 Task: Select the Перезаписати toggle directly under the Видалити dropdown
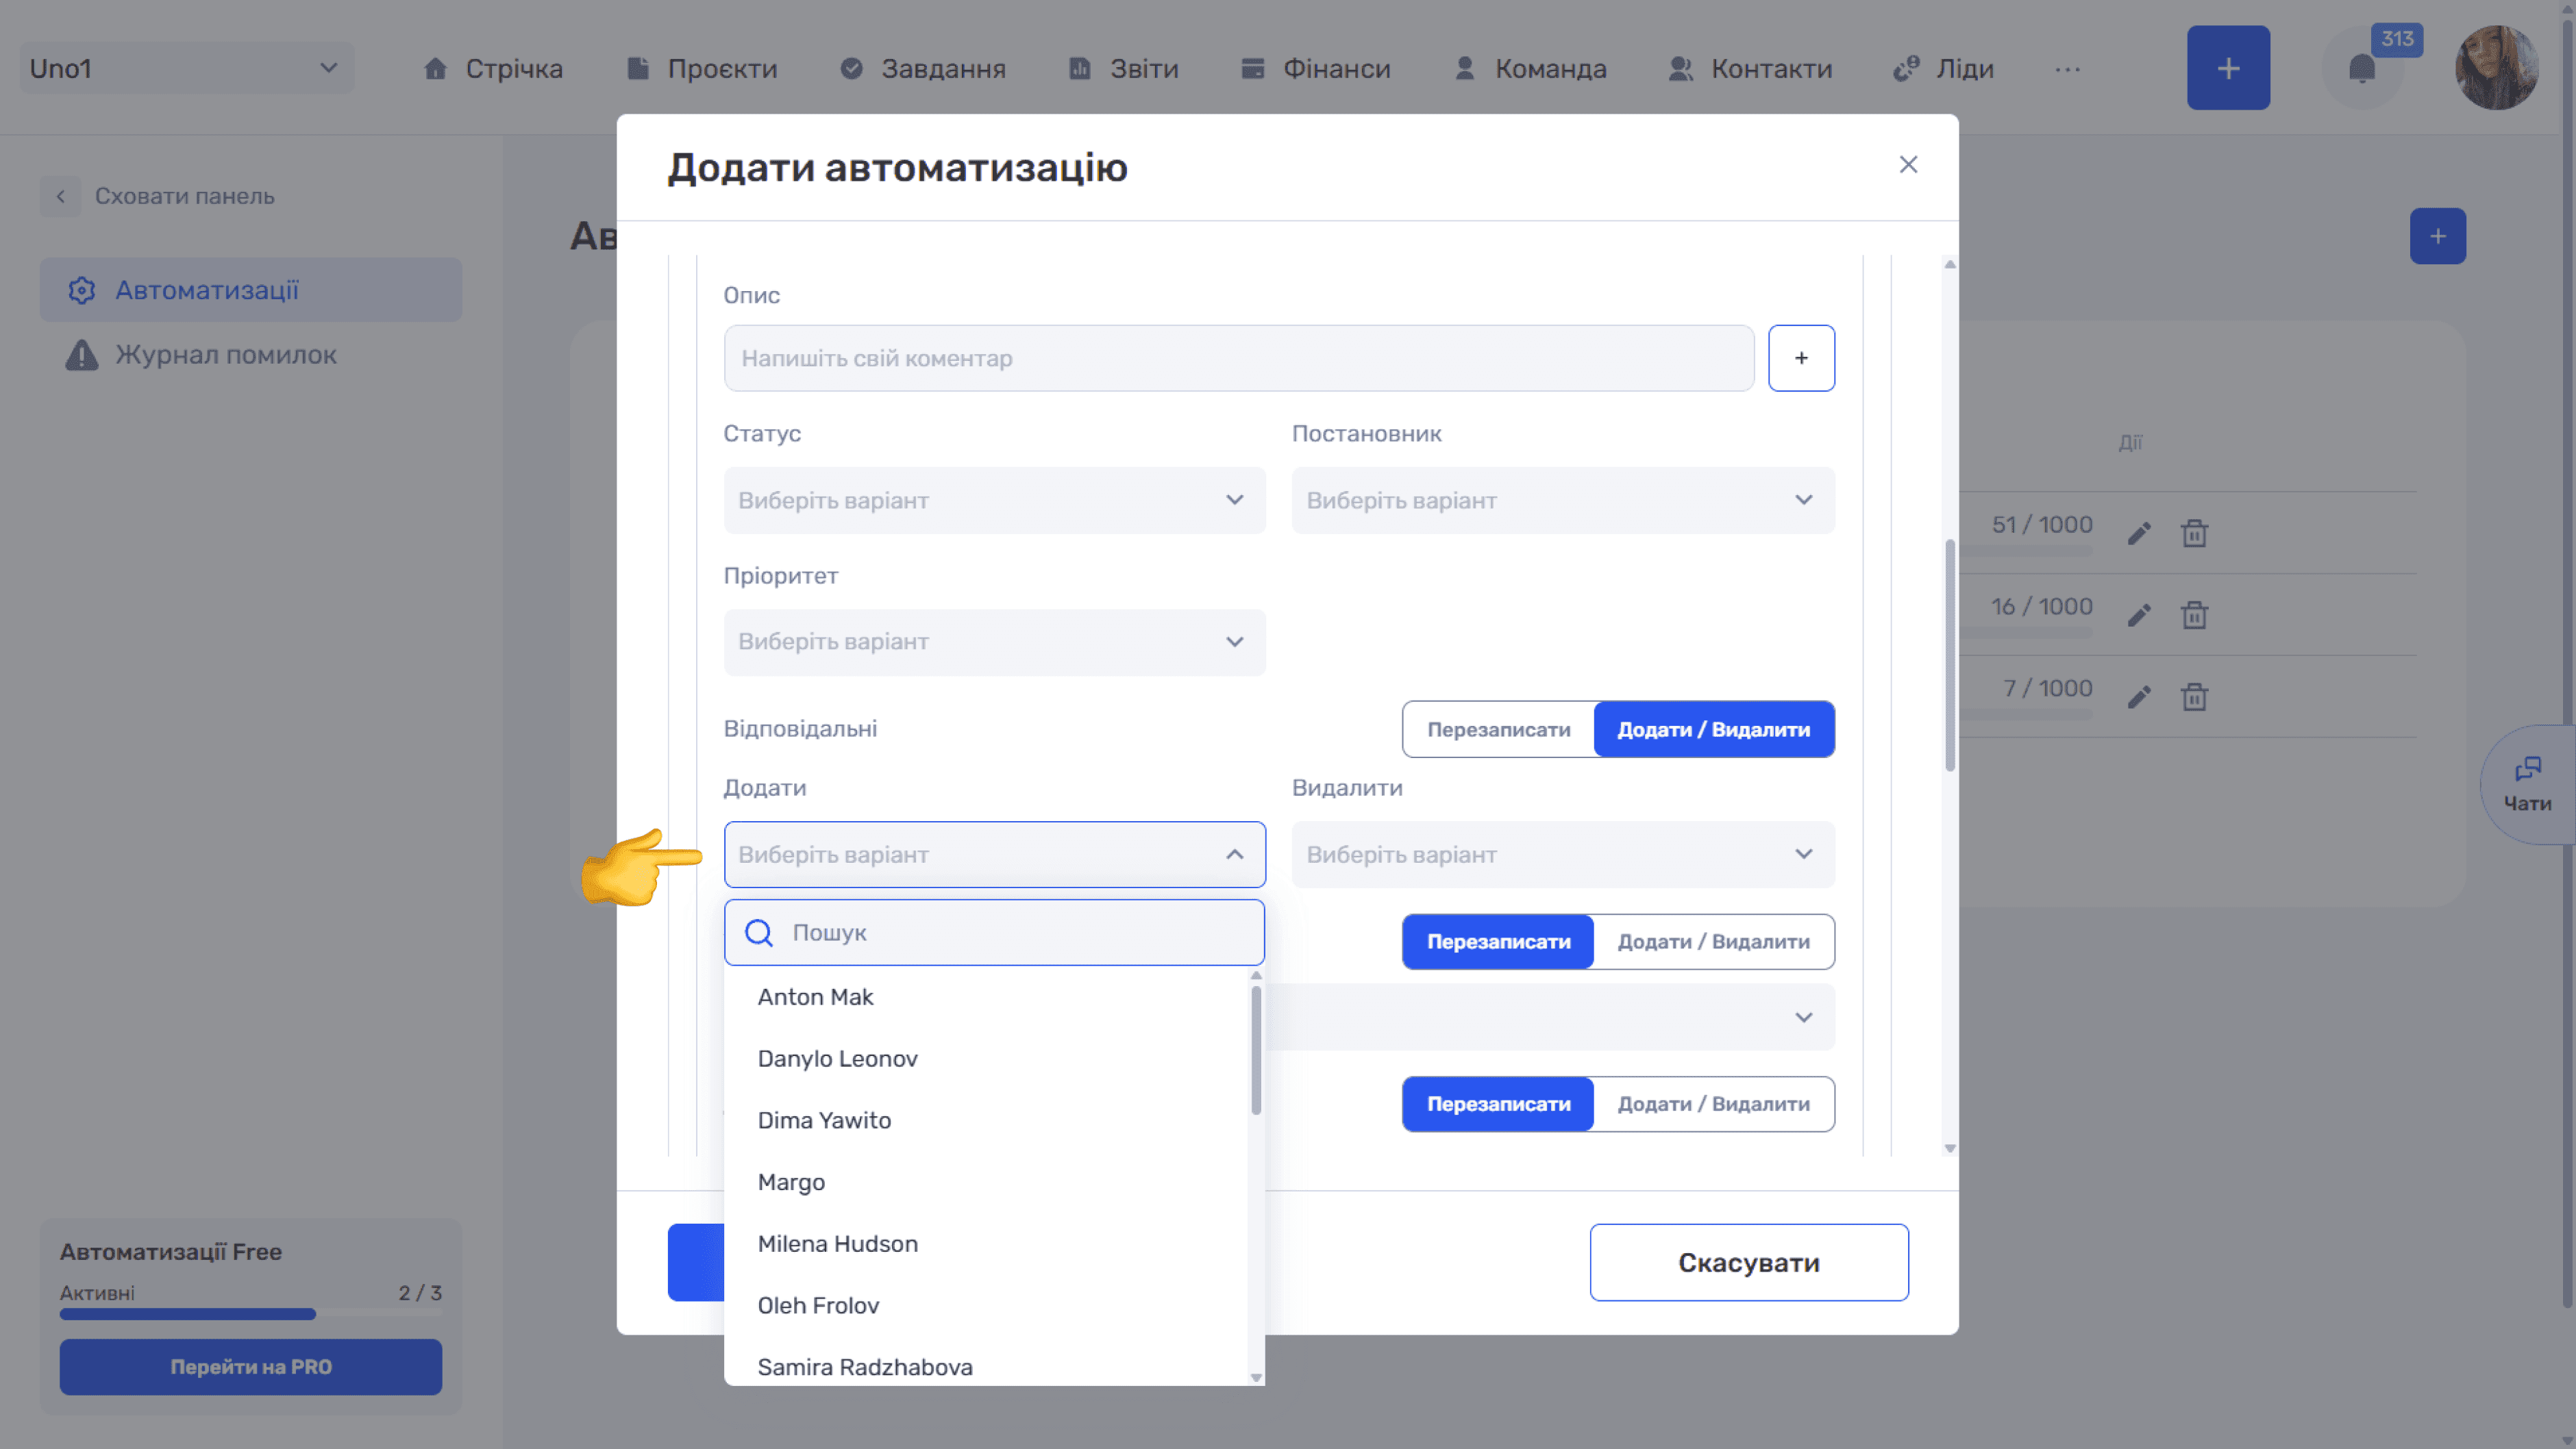coord(1498,942)
